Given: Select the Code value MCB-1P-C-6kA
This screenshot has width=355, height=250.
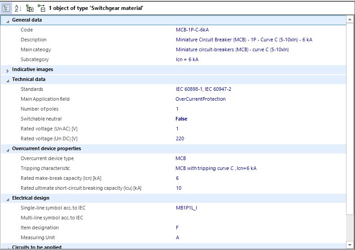Looking at the screenshot, I should pos(192,30).
